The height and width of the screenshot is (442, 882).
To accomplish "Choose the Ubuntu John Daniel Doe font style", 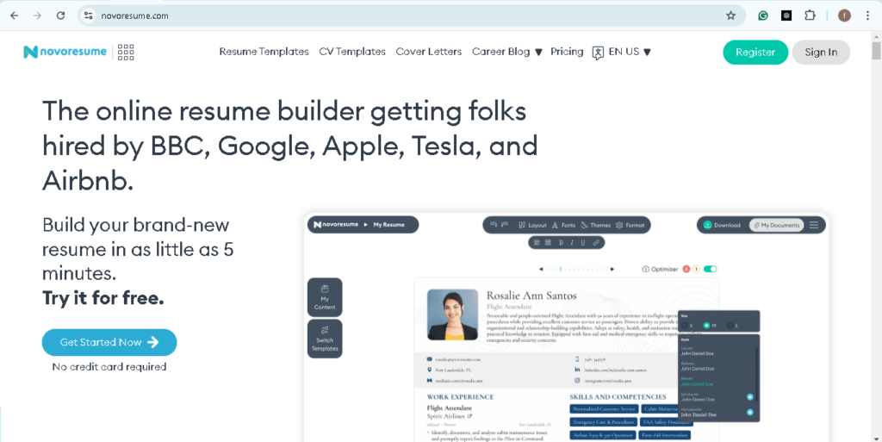I will (x=698, y=352).
